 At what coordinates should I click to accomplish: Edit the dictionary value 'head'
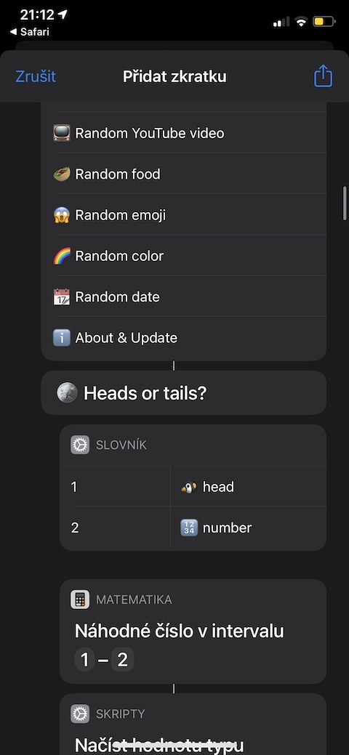[248, 487]
